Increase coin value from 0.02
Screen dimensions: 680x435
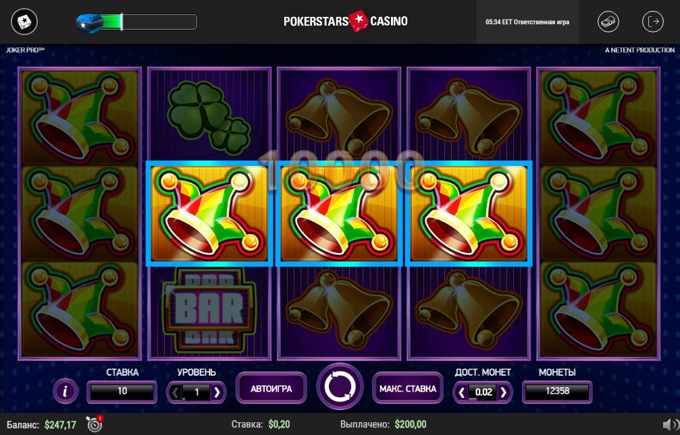[x=504, y=393]
